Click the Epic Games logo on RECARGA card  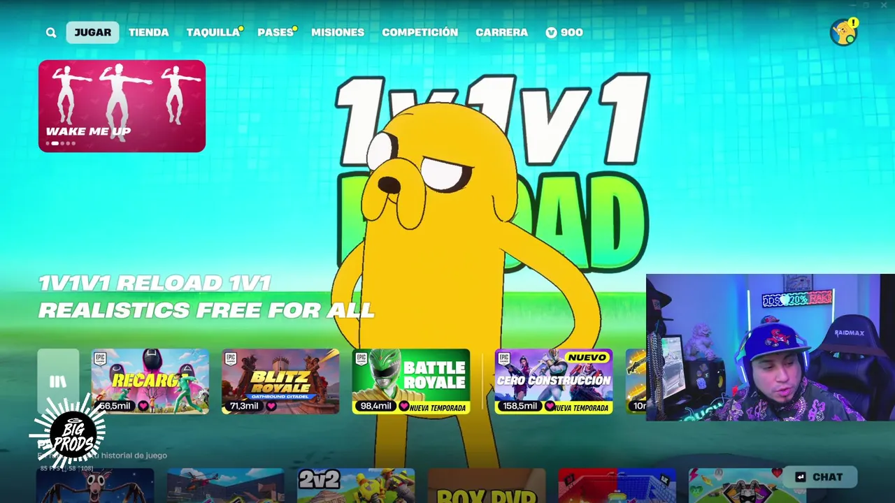(x=101, y=359)
